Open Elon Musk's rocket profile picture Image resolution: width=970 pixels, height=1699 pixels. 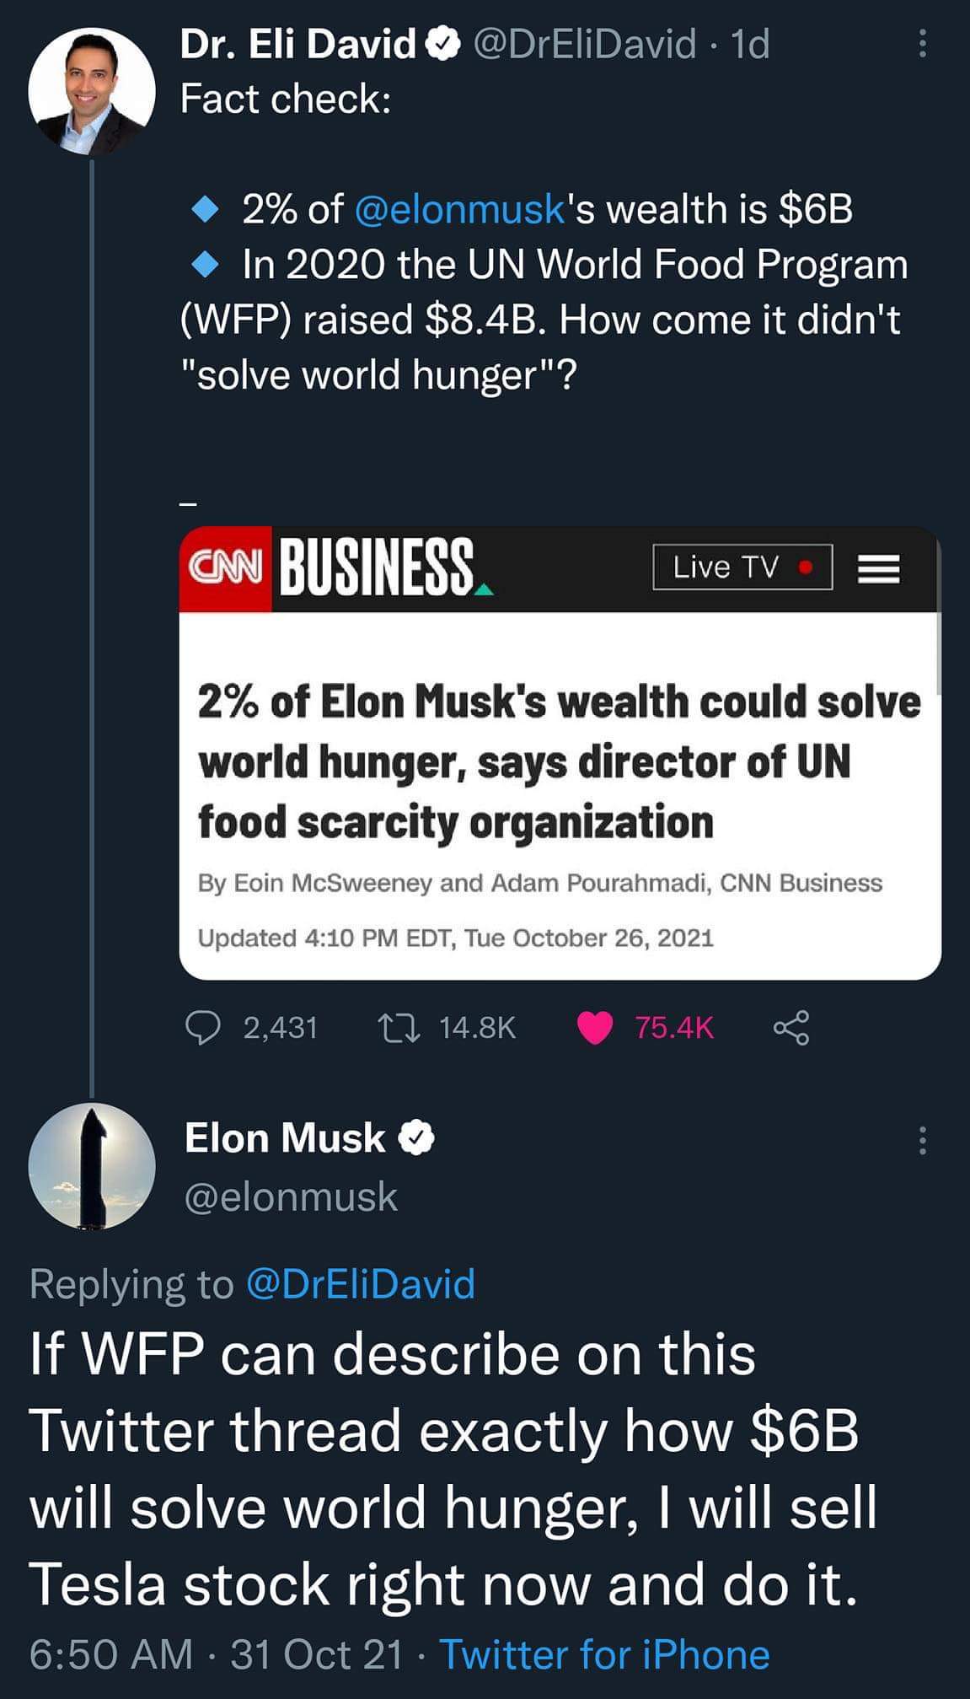click(x=92, y=1165)
